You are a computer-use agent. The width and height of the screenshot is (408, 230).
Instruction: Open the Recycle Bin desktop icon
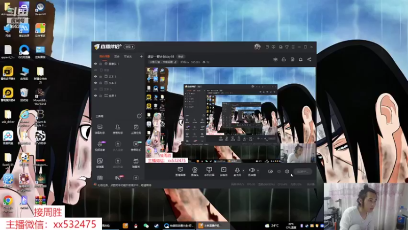[x=24, y=95]
